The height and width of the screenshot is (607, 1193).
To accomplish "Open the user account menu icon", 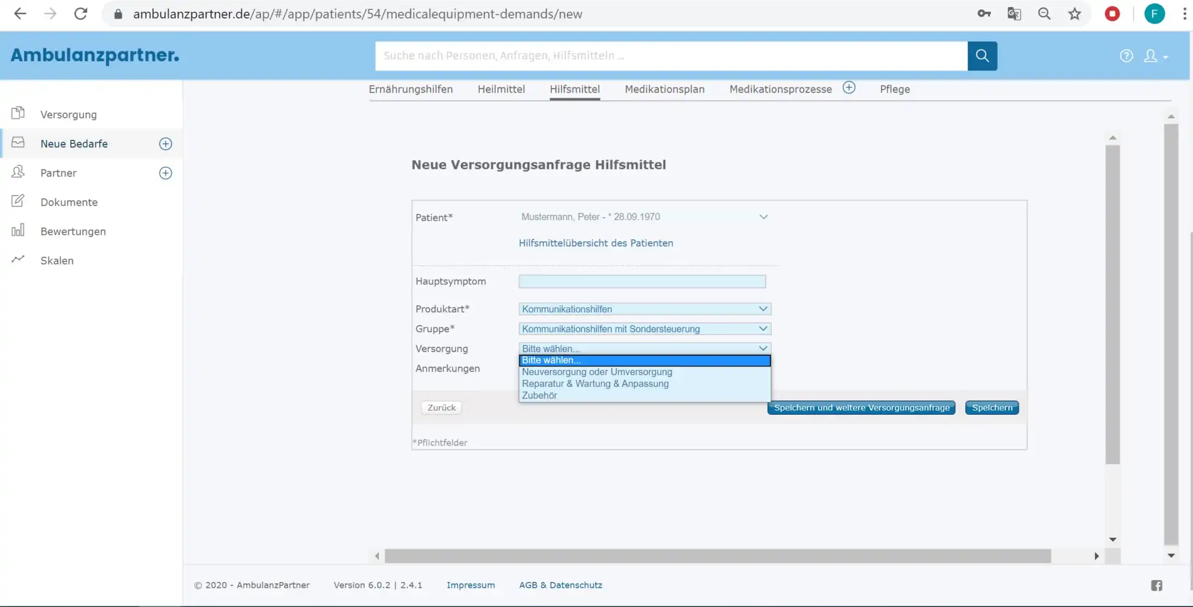I will pos(1156,56).
